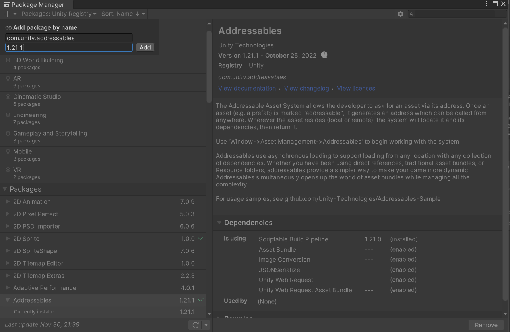Expand the 2D PSD Importer package versions
The image size is (510, 332).
(x=8, y=226)
